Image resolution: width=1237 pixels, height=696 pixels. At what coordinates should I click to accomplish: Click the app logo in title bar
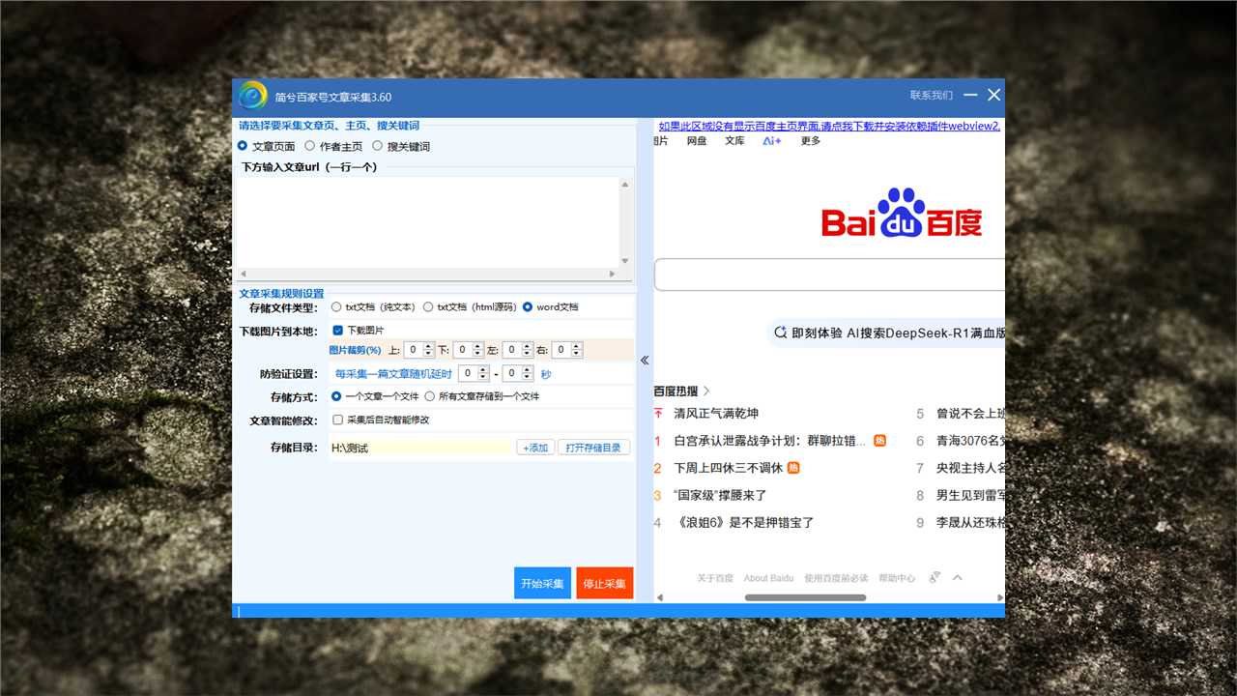pos(252,96)
